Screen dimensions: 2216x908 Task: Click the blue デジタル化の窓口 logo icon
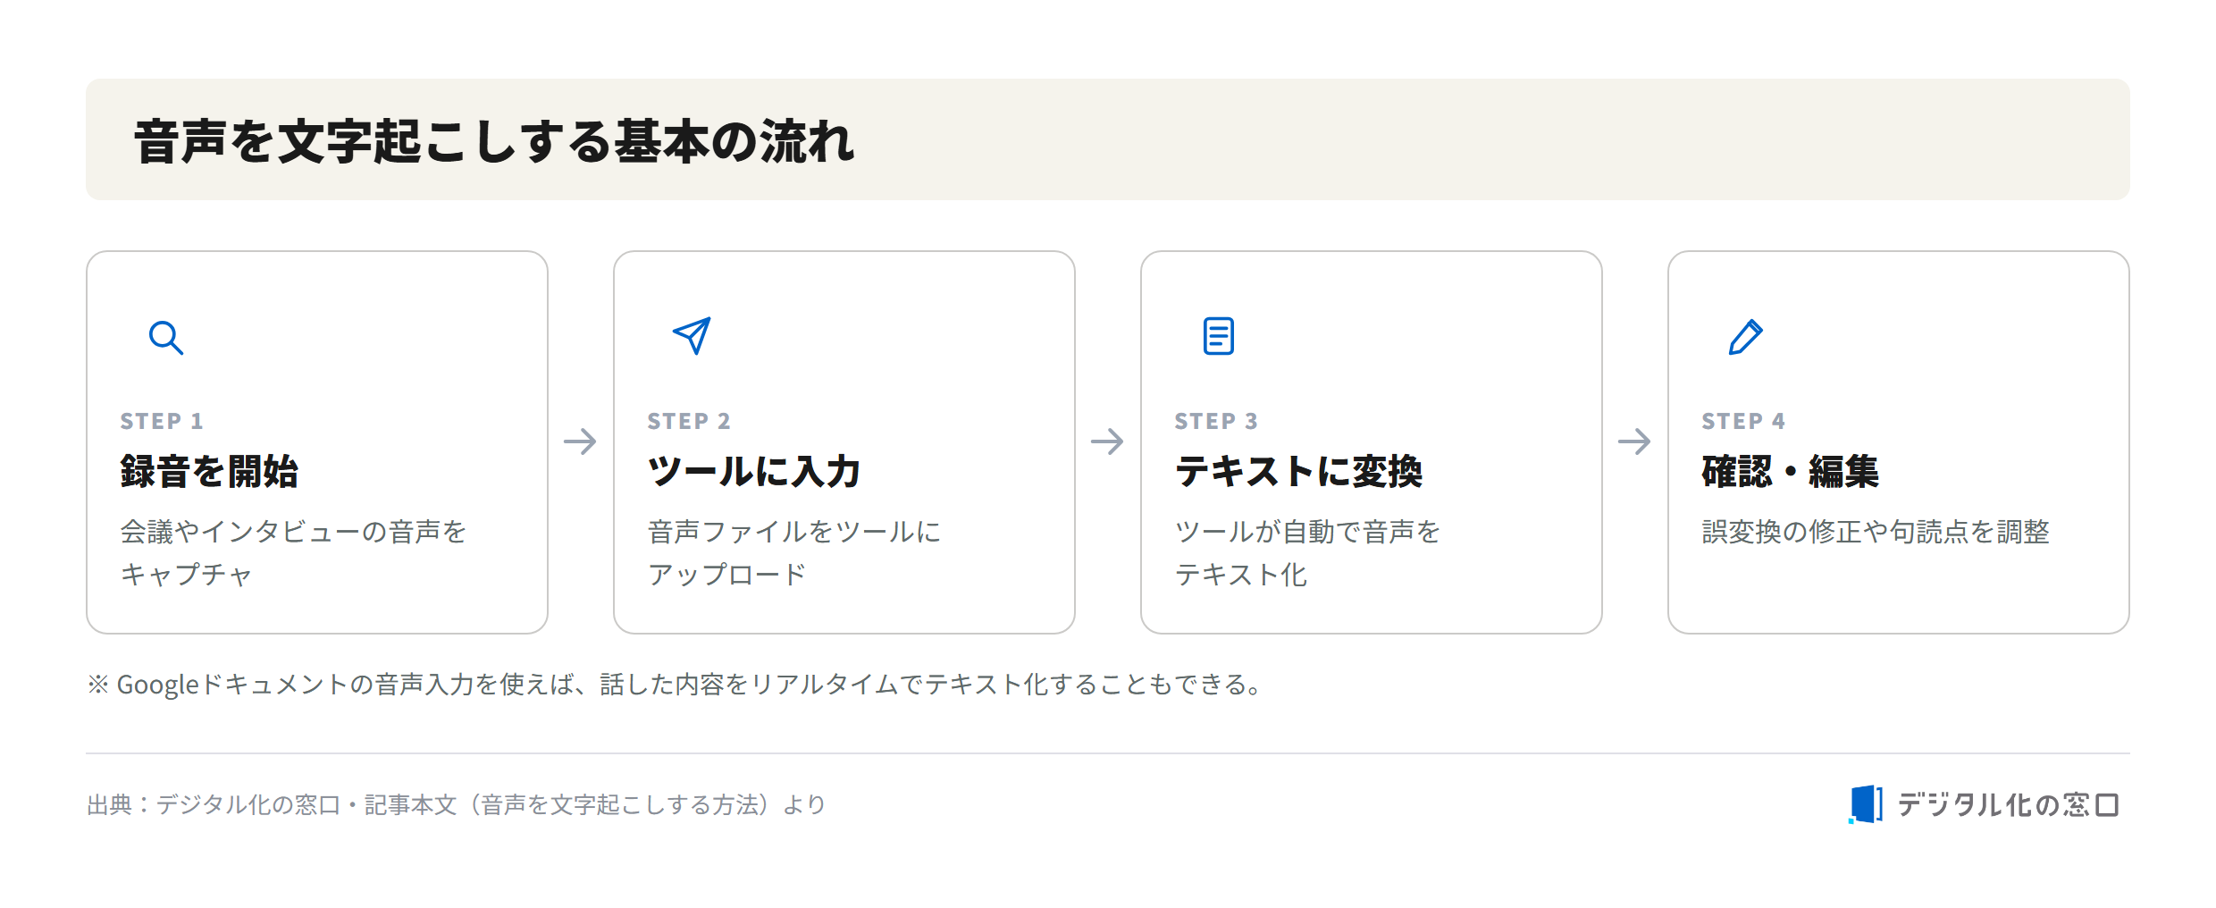(x=1865, y=804)
